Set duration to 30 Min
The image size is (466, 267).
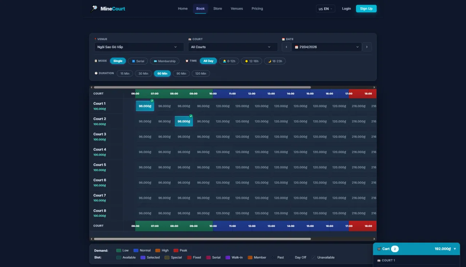click(x=143, y=74)
